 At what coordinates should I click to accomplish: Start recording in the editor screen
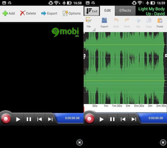click(89, 119)
